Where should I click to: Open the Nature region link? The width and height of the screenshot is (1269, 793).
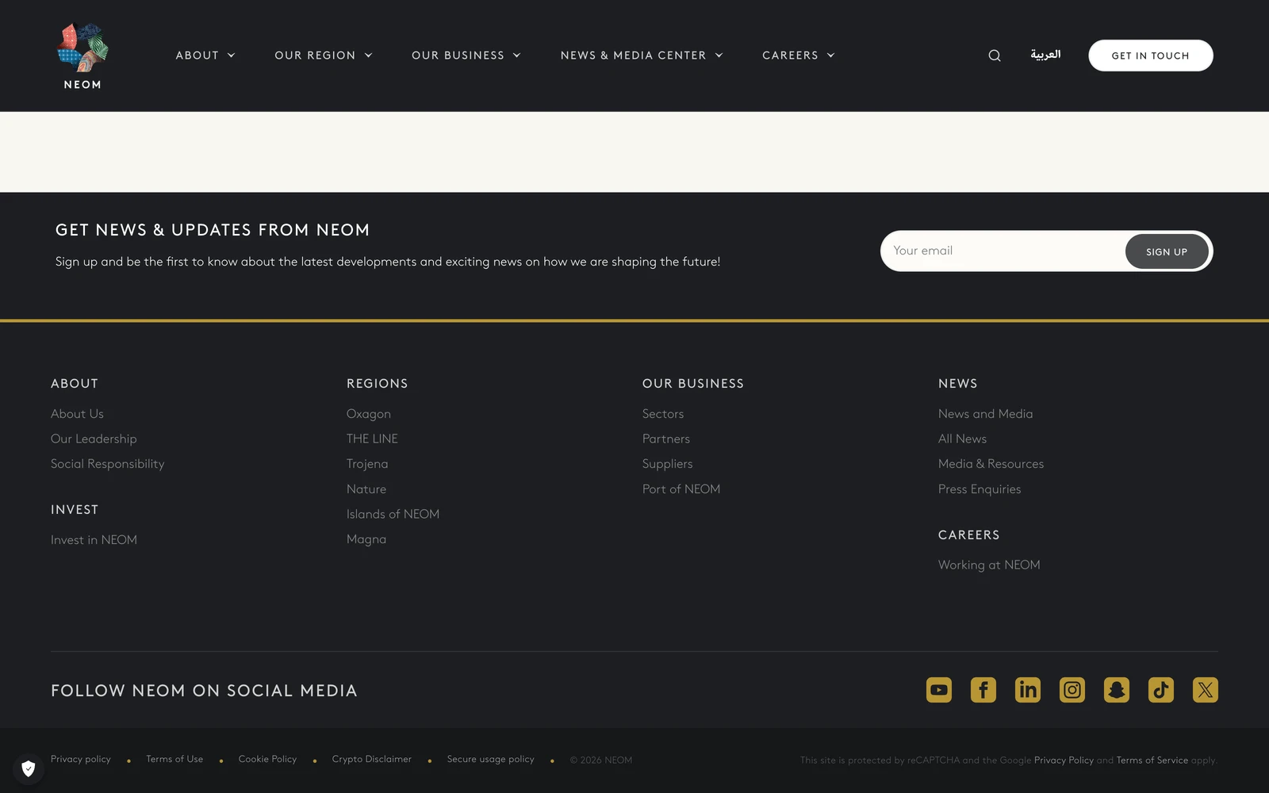coord(366,489)
